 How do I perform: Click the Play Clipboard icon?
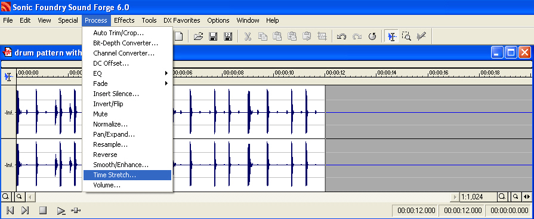[307, 36]
